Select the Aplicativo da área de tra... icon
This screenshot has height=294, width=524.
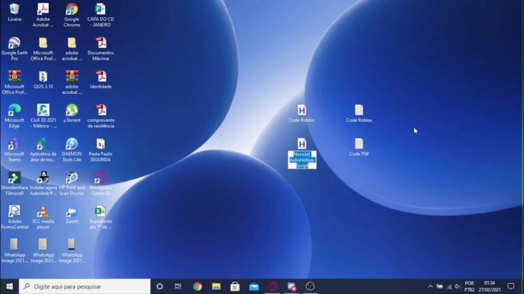pyautogui.click(x=43, y=144)
